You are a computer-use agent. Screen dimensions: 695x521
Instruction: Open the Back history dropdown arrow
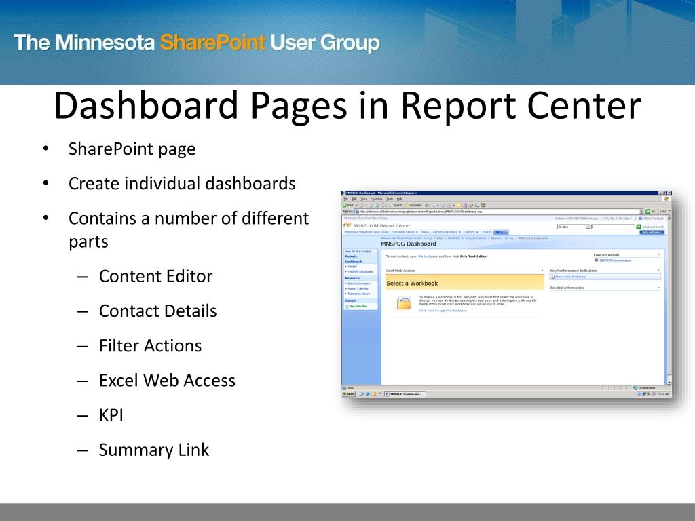[356, 205]
